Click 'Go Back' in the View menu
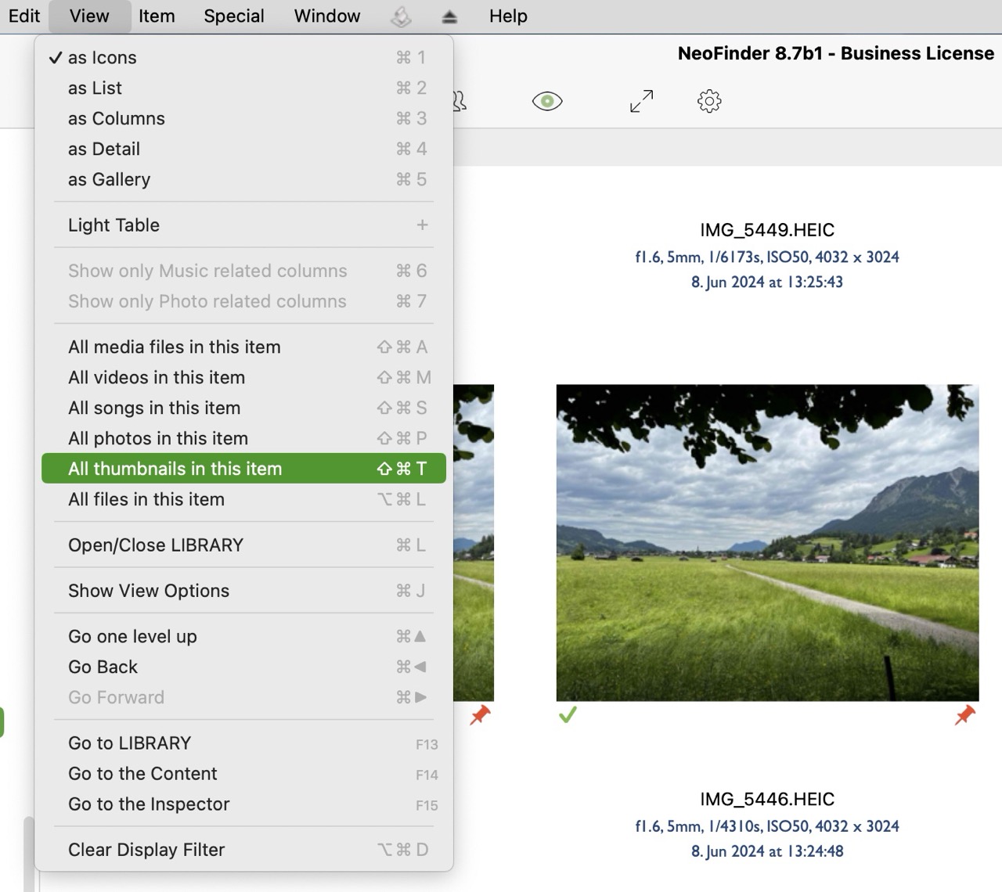 [x=103, y=667]
